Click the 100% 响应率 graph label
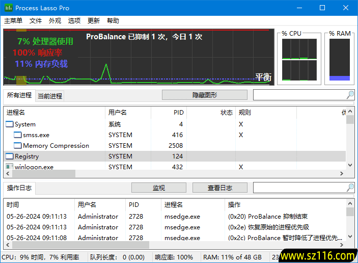The height and width of the screenshot is (263, 358). [x=38, y=52]
